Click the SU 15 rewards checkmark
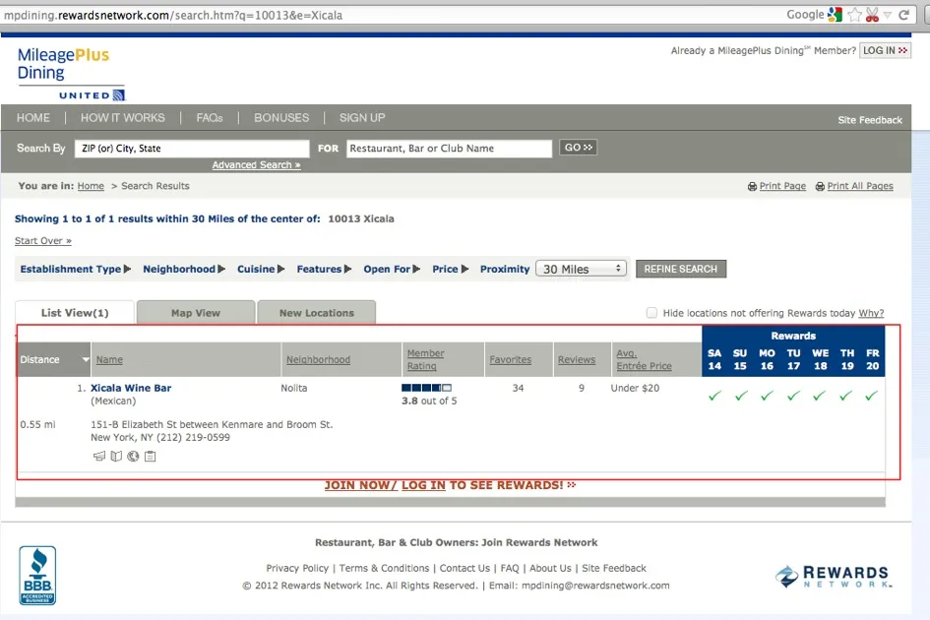930x620 pixels. (x=741, y=396)
